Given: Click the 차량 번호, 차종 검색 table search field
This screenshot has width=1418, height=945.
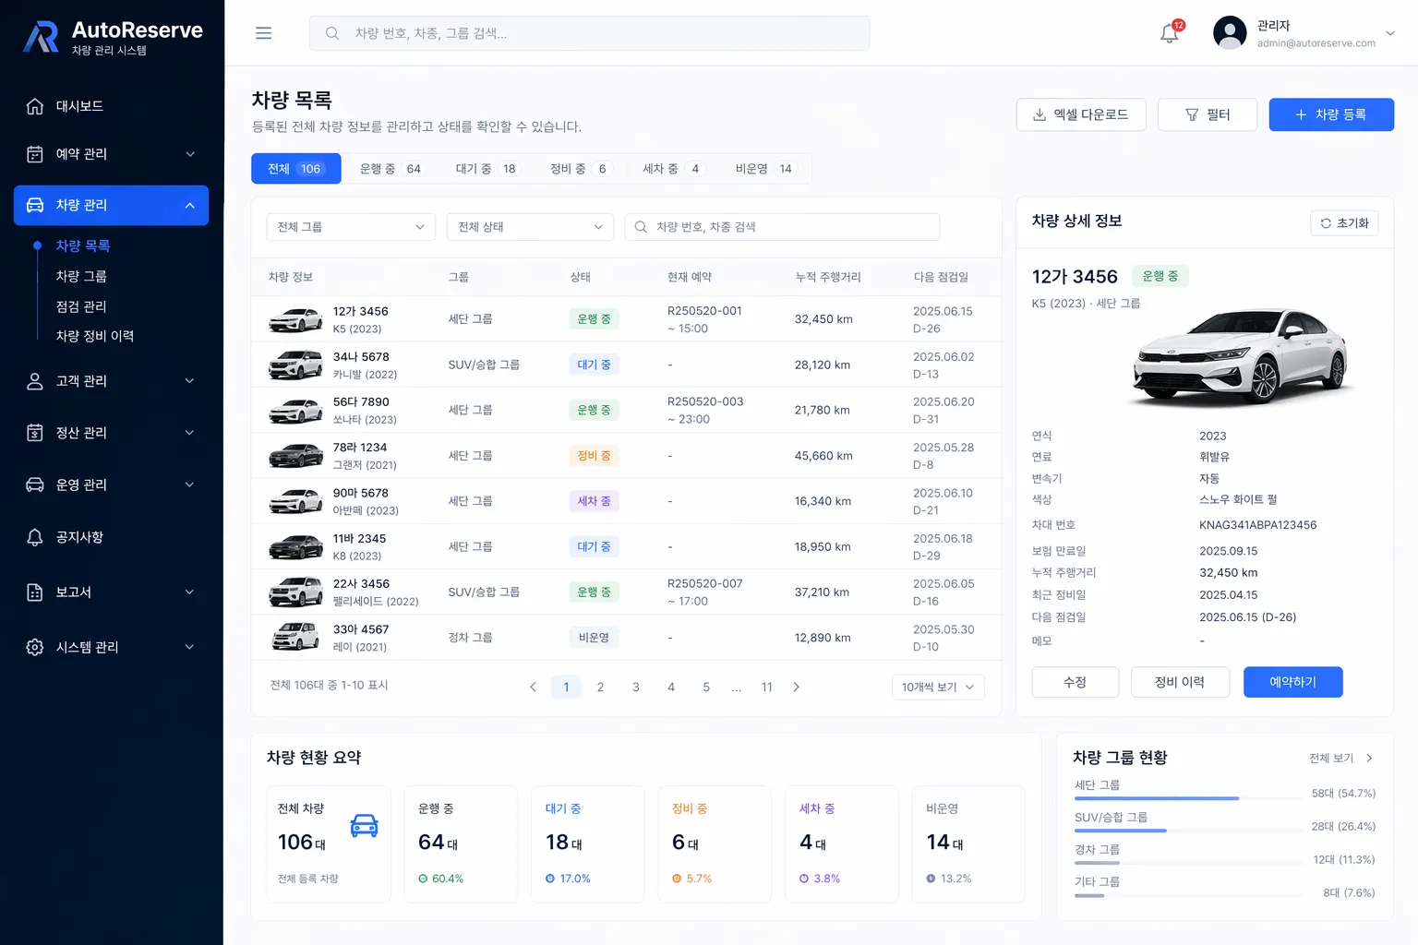Looking at the screenshot, I should (782, 227).
